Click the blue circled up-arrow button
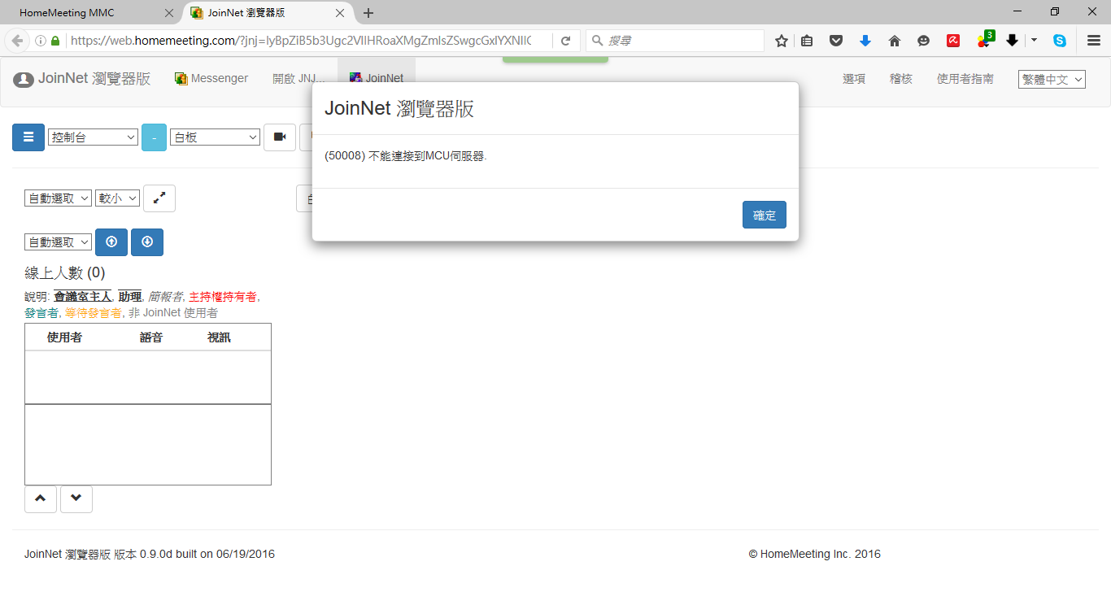 111,242
